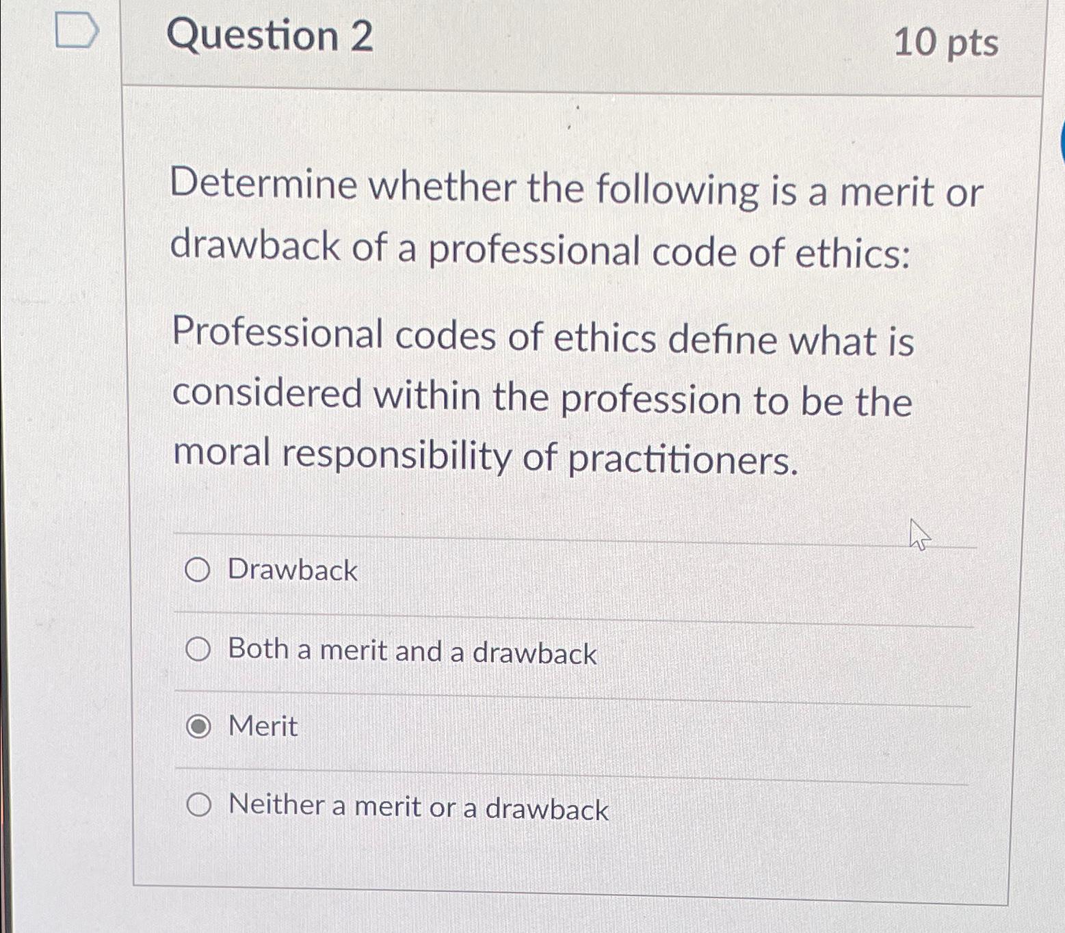Click Both a merit and a drawback label
The width and height of the screenshot is (1065, 933).
point(412,652)
